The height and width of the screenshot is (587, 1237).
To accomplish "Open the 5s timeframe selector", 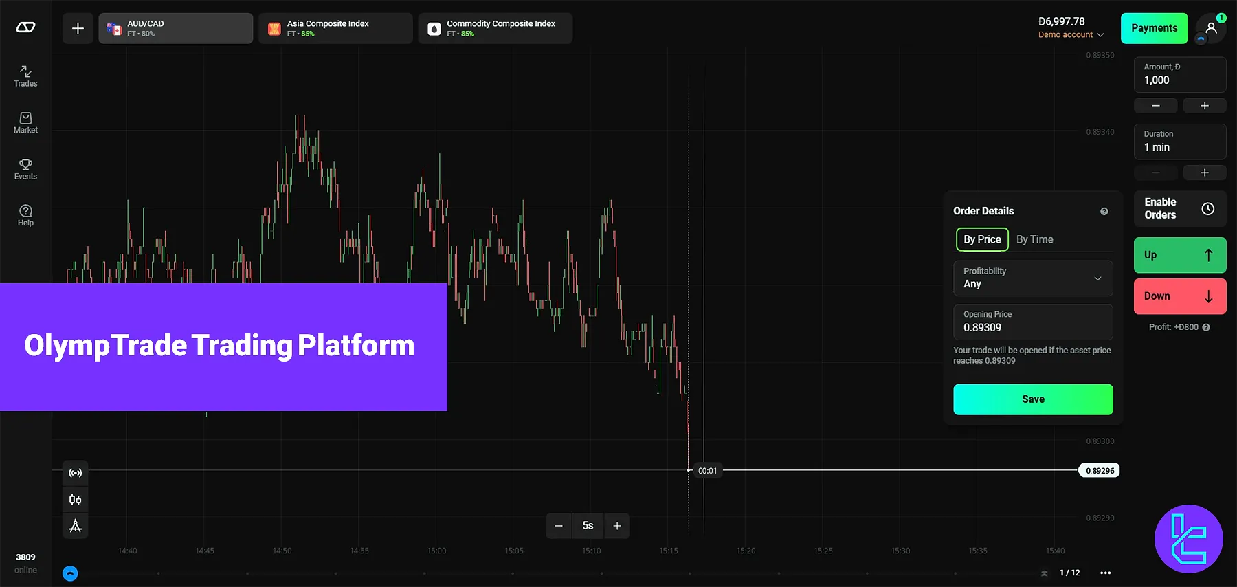I will [588, 526].
